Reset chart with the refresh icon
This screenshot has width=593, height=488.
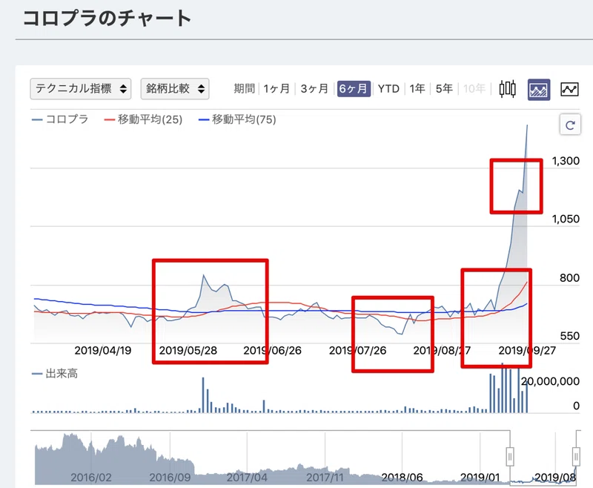[570, 125]
